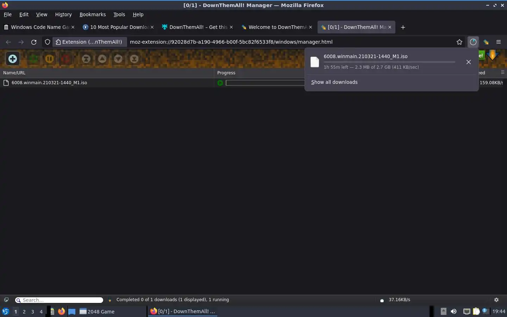Viewport: 507px width, 317px height.
Task: Click the Move Up arrow icon
Action: tap(102, 59)
